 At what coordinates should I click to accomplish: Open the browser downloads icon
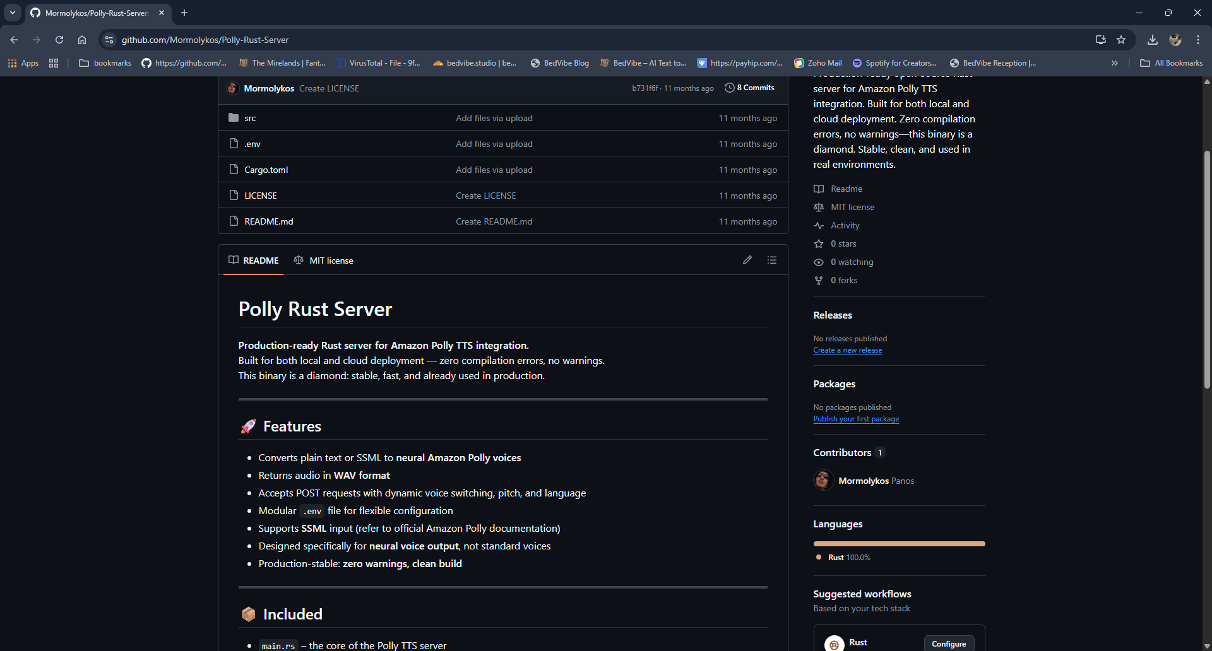coord(1153,40)
